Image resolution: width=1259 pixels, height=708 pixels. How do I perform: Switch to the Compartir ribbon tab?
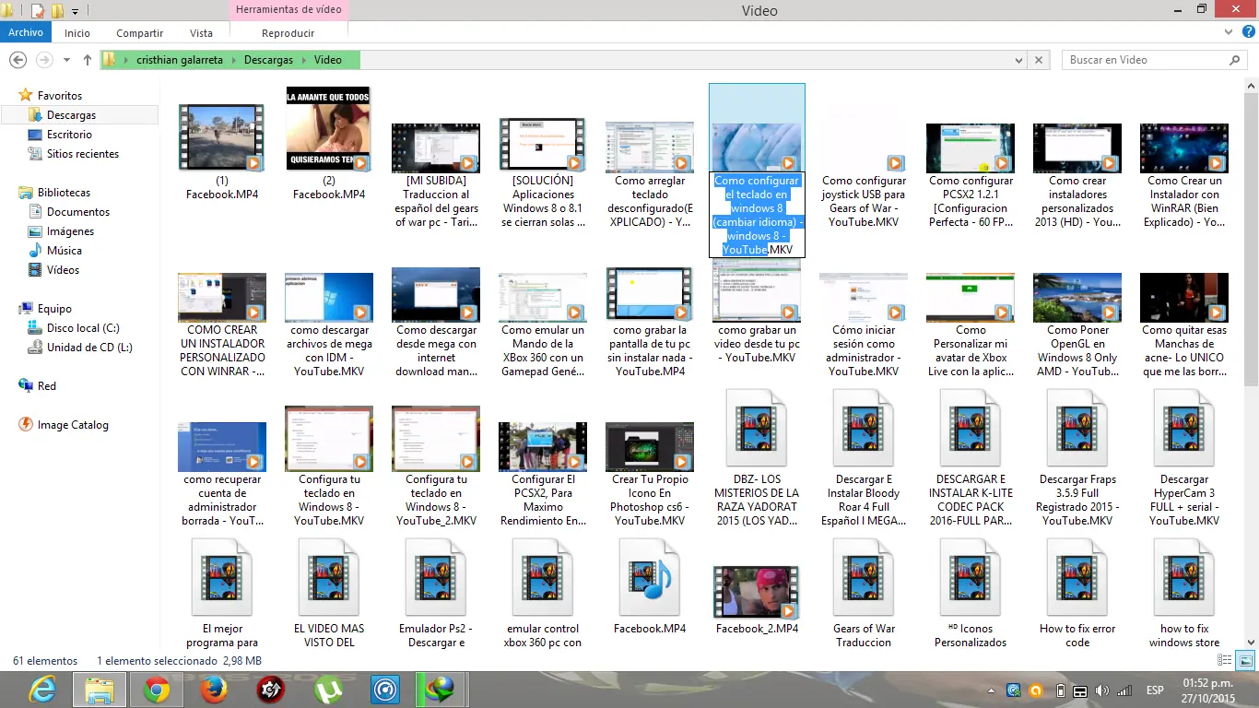click(x=140, y=32)
